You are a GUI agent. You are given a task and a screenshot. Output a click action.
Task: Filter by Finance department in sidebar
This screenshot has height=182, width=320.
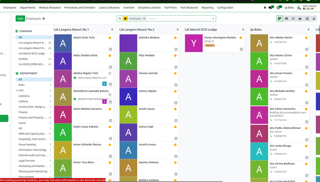tap(35, 112)
